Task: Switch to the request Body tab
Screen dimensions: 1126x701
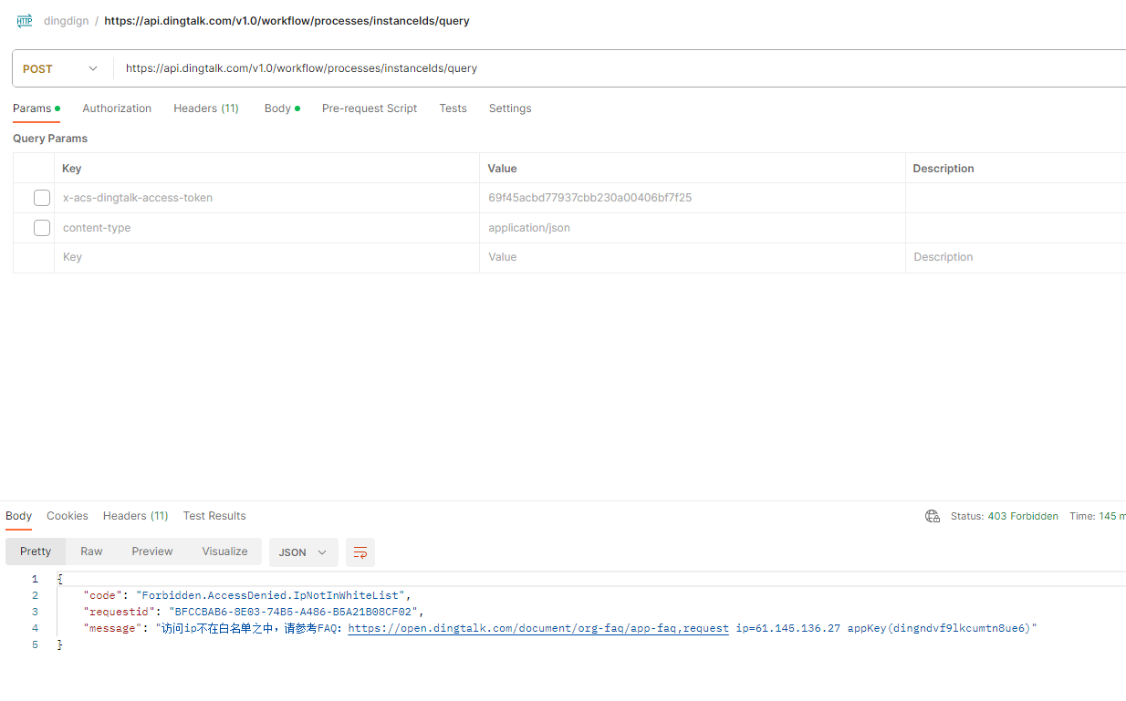Action: coord(282,108)
